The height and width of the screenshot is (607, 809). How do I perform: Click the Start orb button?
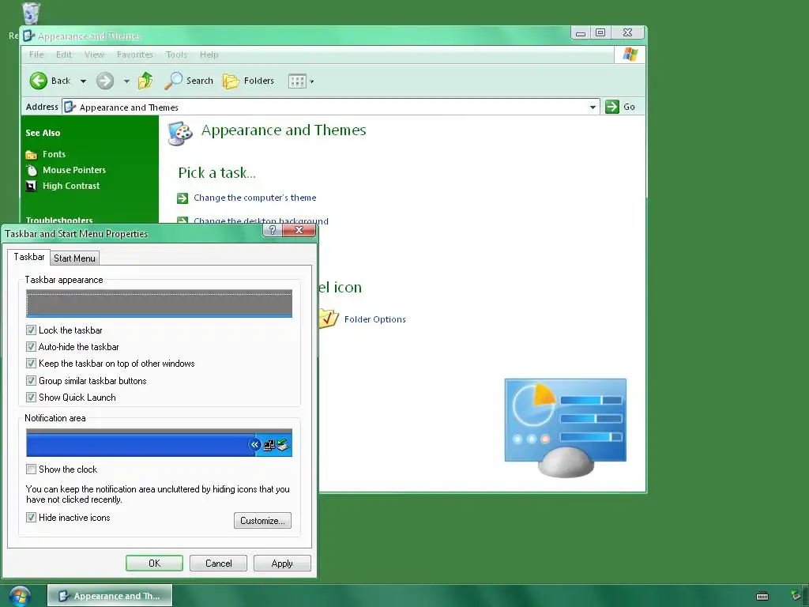tap(20, 596)
